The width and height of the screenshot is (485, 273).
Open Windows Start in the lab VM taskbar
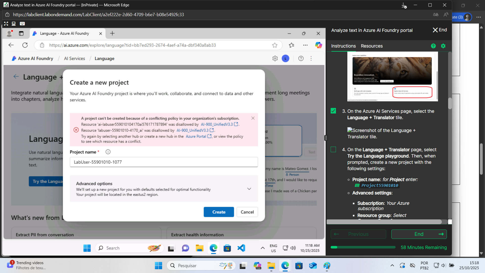(x=87, y=248)
